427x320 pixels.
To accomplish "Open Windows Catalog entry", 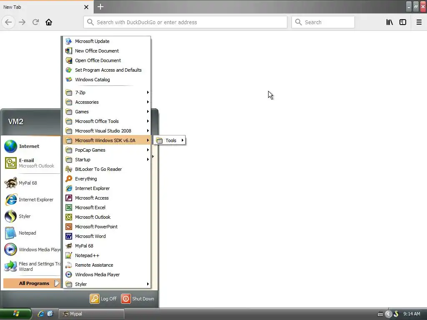I will (107, 80).
